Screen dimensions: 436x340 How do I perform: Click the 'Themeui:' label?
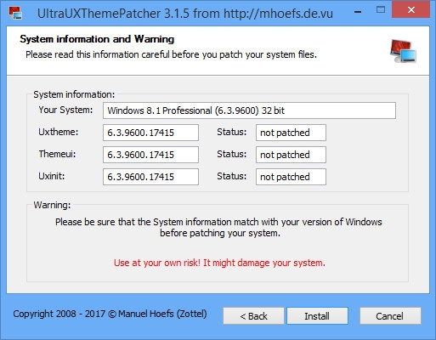[57, 154]
